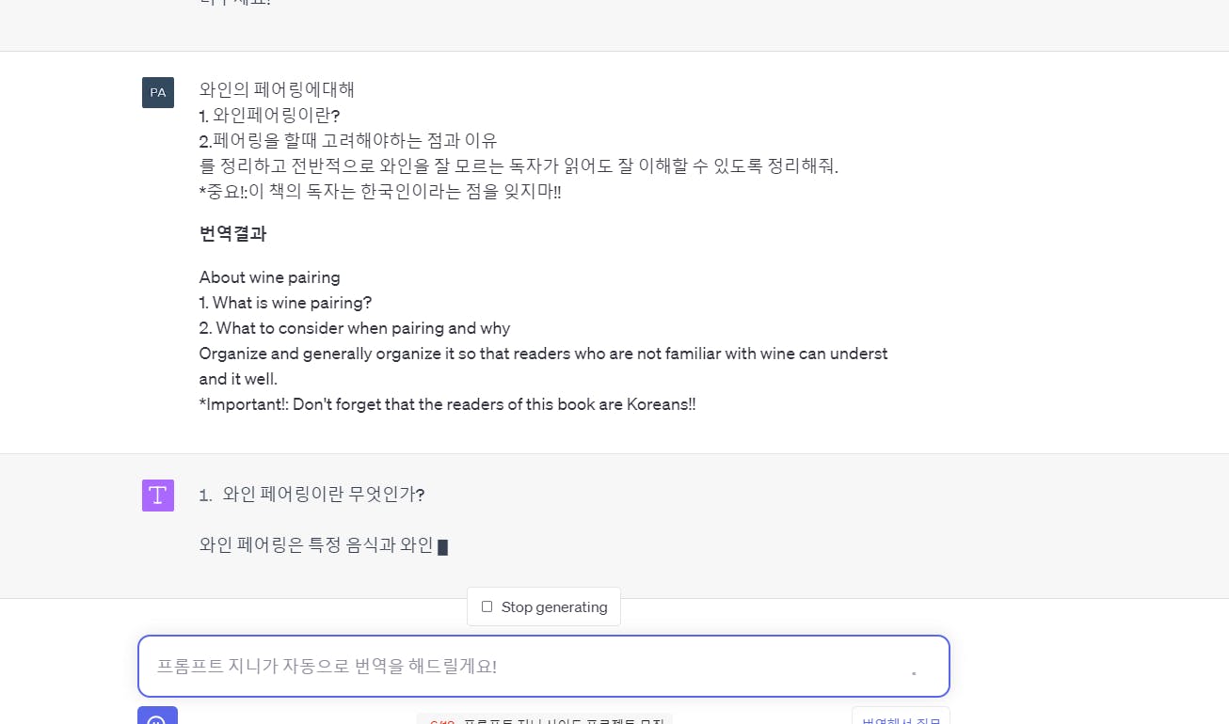Open the 프롬프트 지니 project link at bottom
The width and height of the screenshot is (1229, 724).
pos(545,719)
